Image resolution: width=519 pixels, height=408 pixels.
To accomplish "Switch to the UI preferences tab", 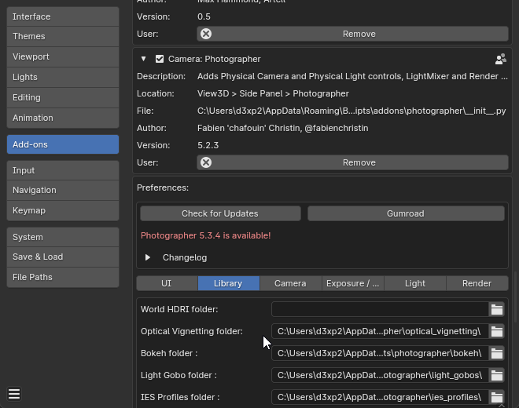I will click(x=167, y=283).
